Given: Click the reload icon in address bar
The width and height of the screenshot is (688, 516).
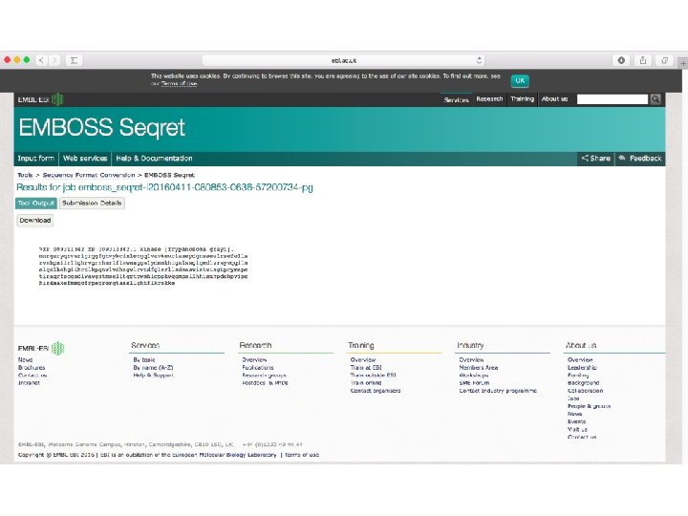Looking at the screenshot, I should pyautogui.click(x=479, y=60).
